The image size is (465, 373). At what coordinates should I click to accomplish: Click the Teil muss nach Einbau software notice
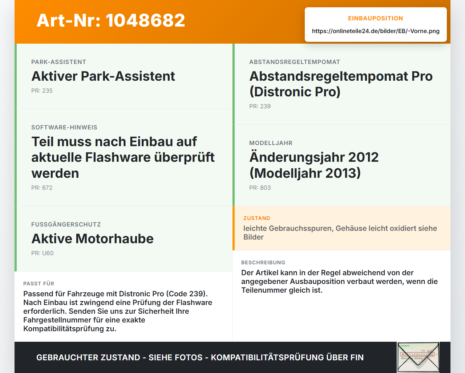124,157
